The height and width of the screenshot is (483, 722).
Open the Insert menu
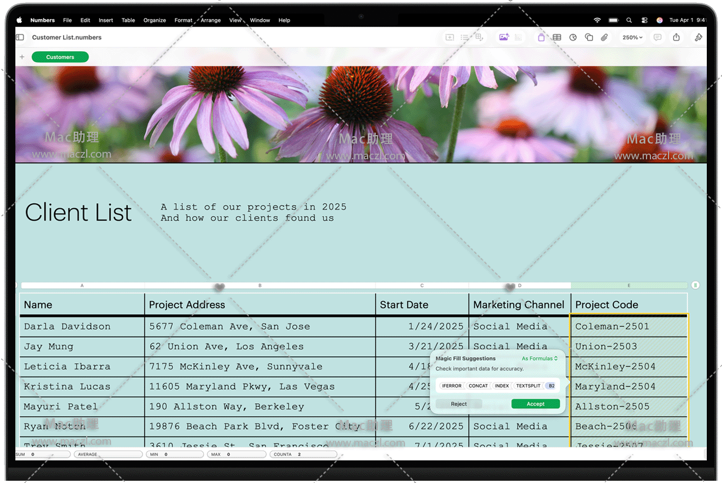105,20
